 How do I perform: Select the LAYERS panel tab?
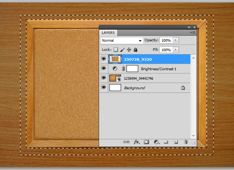(x=108, y=33)
